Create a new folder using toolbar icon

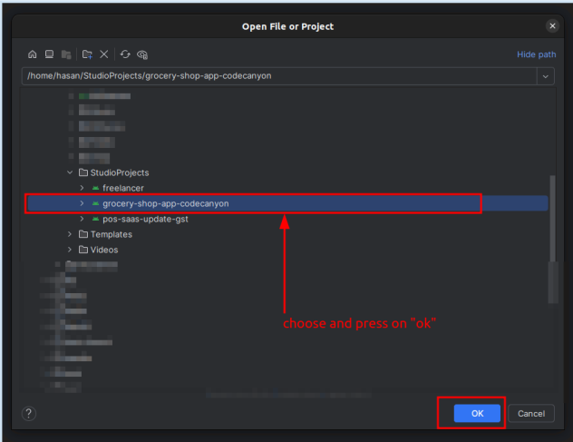tap(87, 54)
